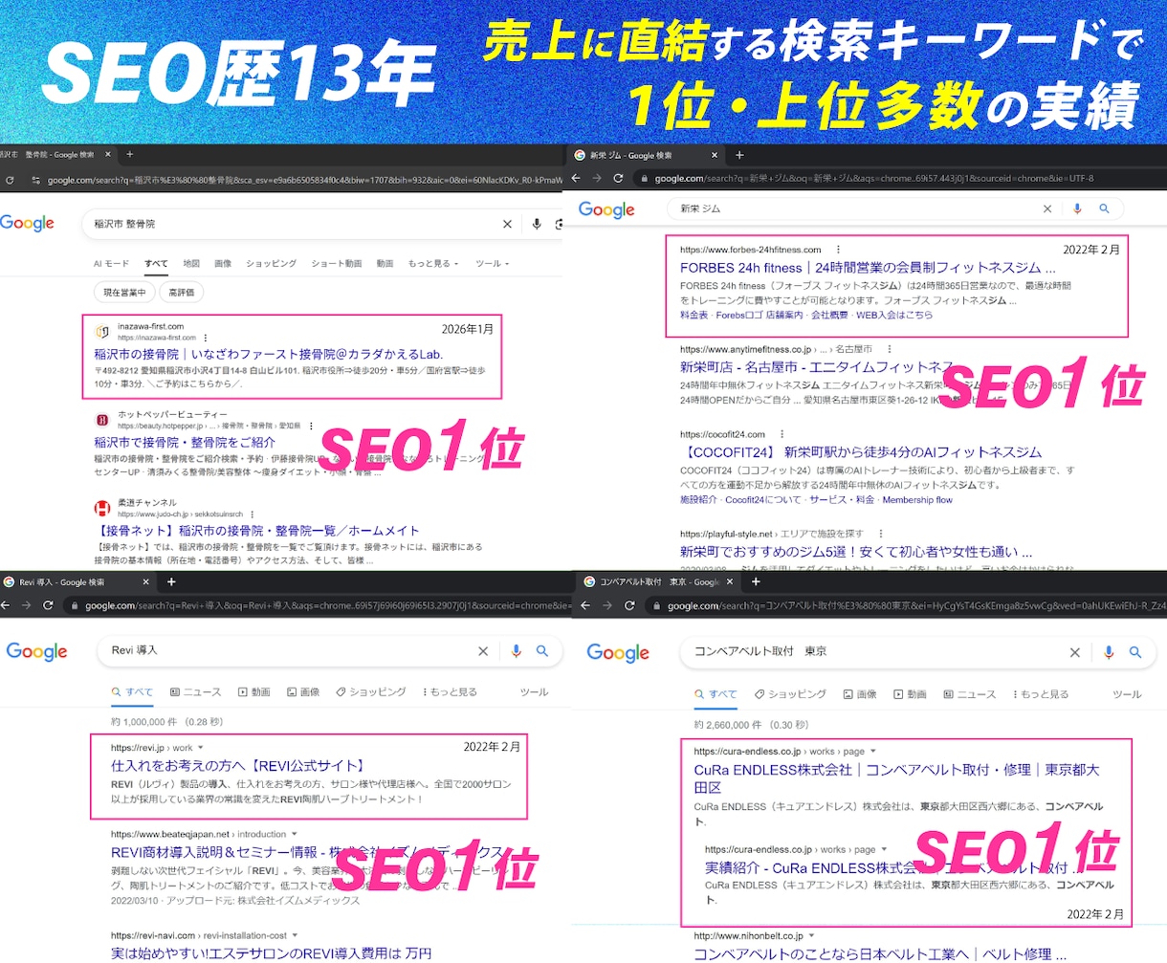Click microphone in コンベアベルト取付 search box
1167x963 pixels.
tap(1109, 653)
